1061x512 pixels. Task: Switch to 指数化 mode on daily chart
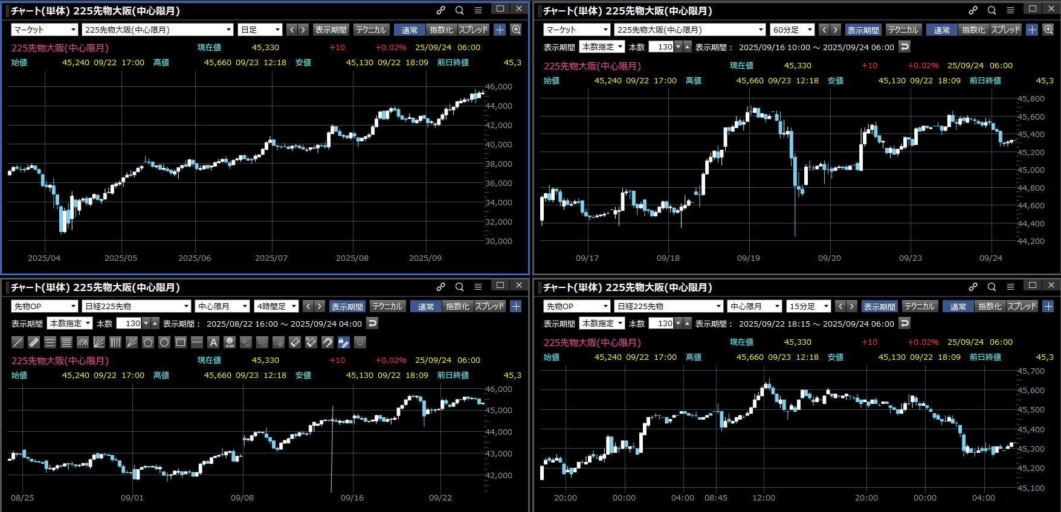(x=441, y=30)
